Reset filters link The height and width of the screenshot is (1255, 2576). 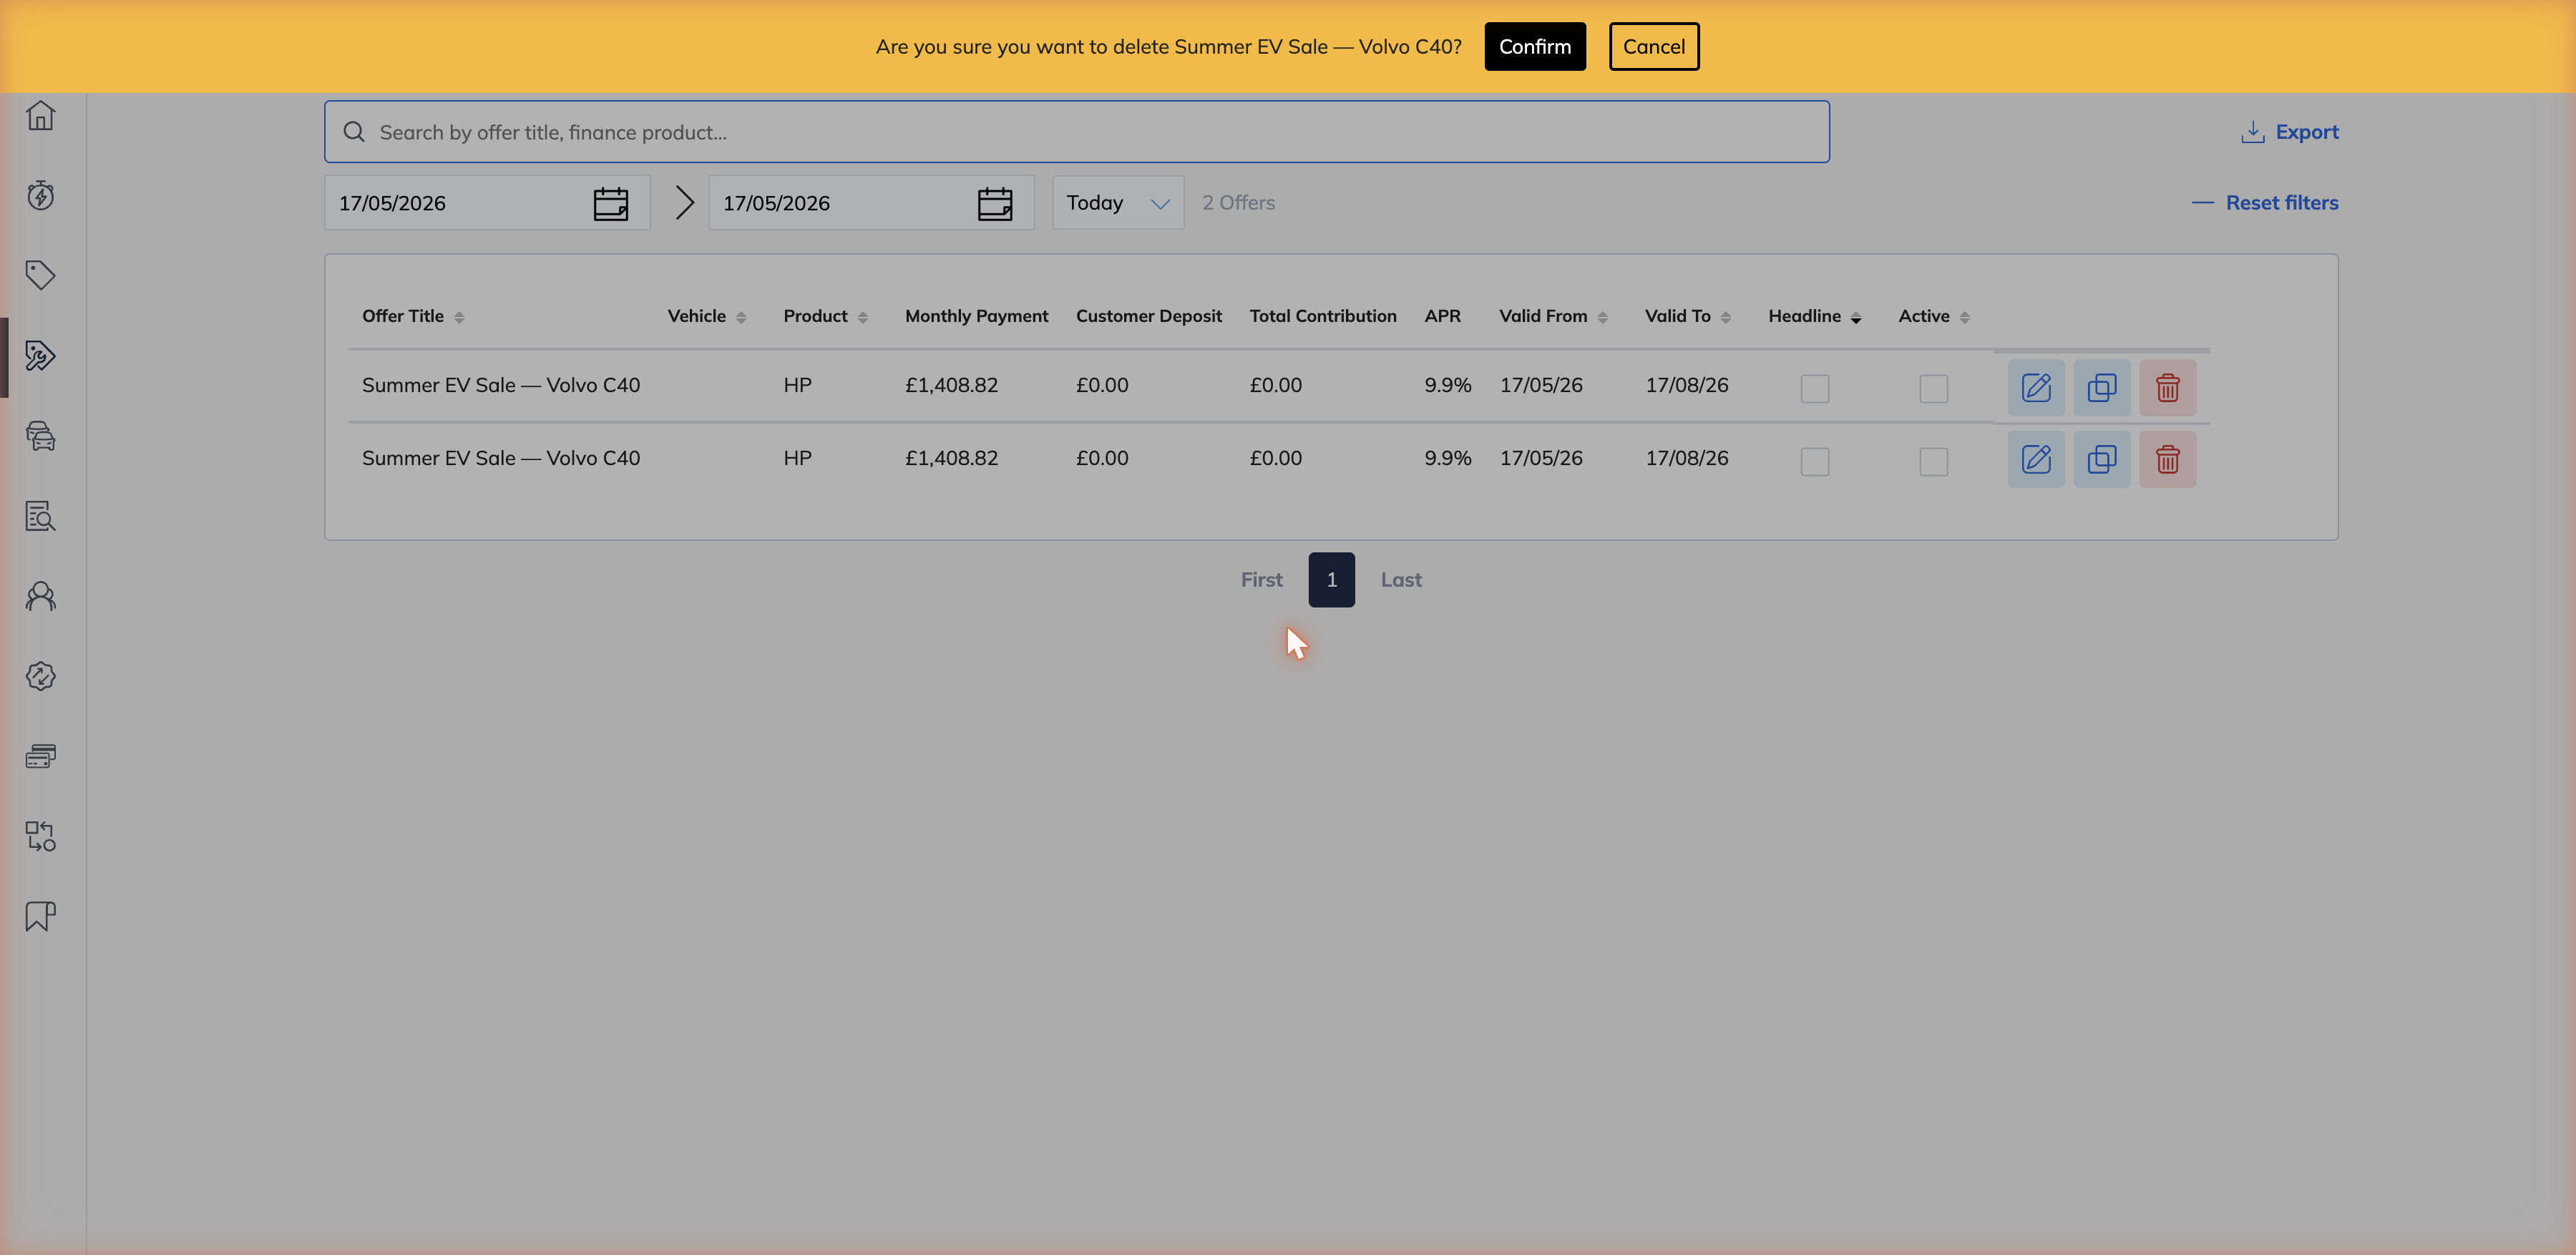tap(2266, 203)
